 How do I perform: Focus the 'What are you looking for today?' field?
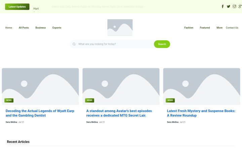coord(116,44)
